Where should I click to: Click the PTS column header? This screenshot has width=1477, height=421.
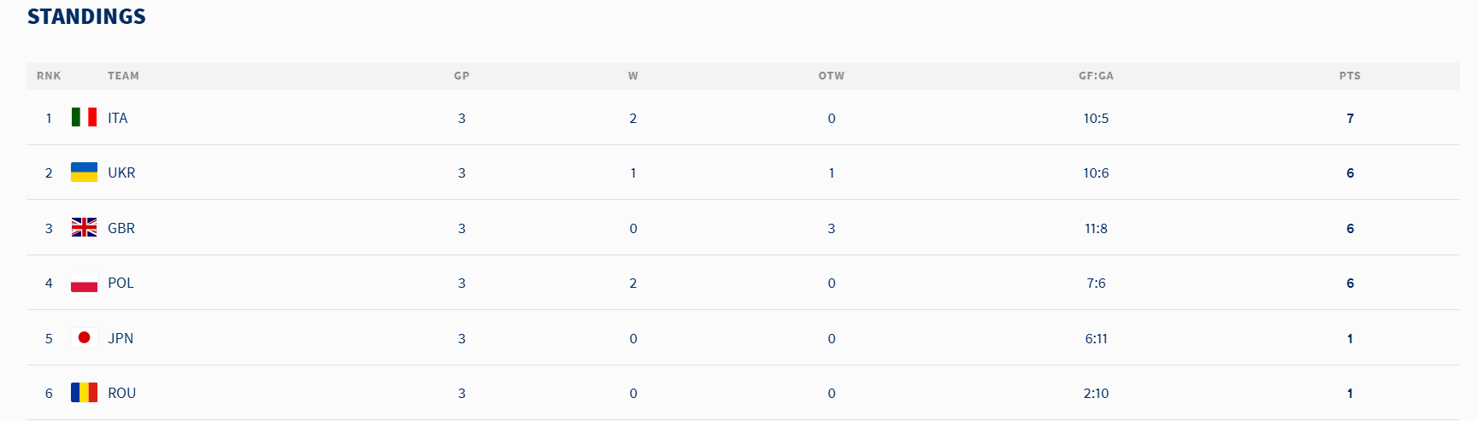1350,76
